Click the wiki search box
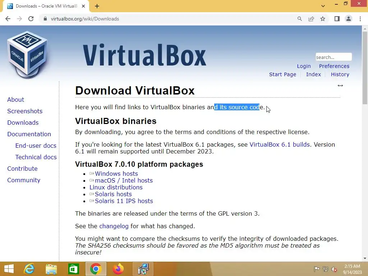This screenshot has width=368, height=276. (333, 57)
